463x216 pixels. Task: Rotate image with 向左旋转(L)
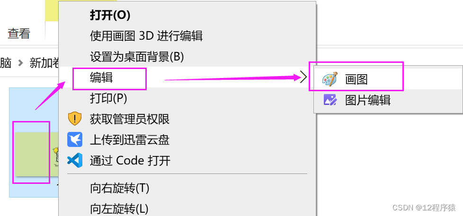119,208
